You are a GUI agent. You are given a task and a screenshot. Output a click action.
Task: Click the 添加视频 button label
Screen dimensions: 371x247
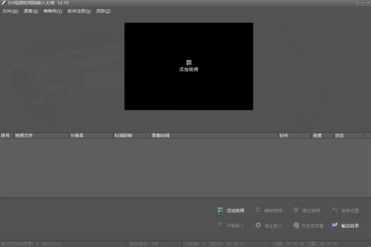[235, 211]
